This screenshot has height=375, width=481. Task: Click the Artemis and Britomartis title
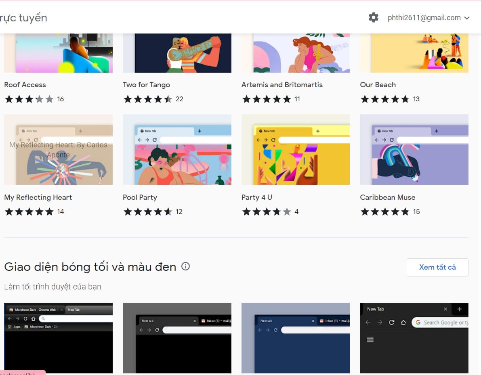coord(282,85)
